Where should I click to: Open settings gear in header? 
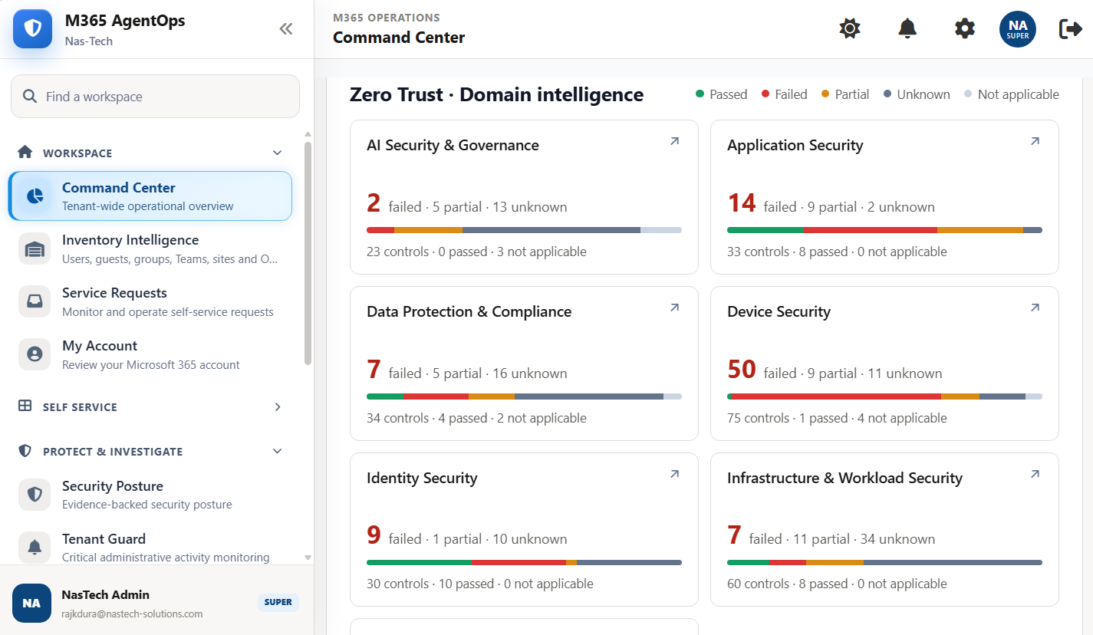965,29
